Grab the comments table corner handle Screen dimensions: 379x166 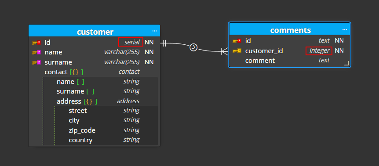click(346, 63)
